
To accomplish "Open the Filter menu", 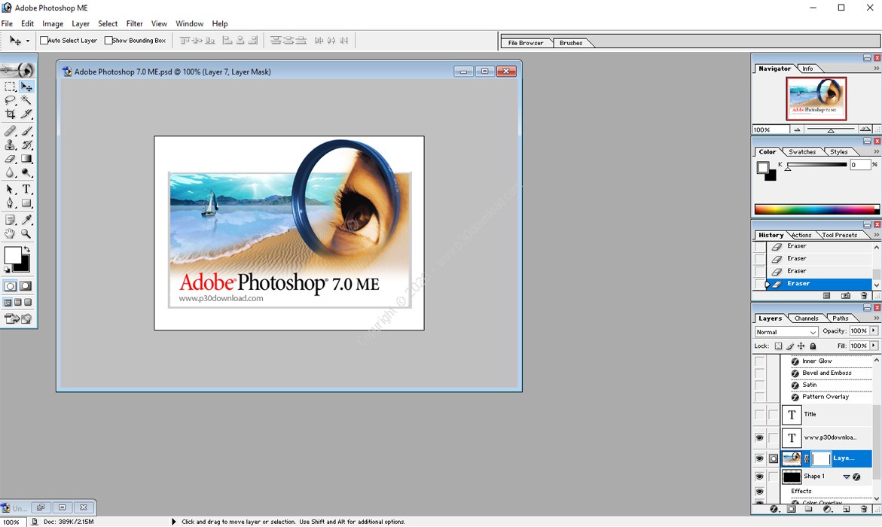I will pyautogui.click(x=134, y=23).
